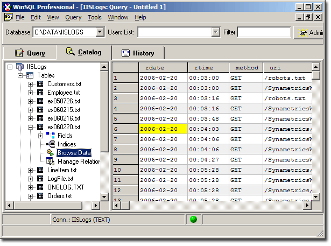Expand the ex060216.txt table node
The width and height of the screenshot is (331, 246).
click(x=30, y=118)
